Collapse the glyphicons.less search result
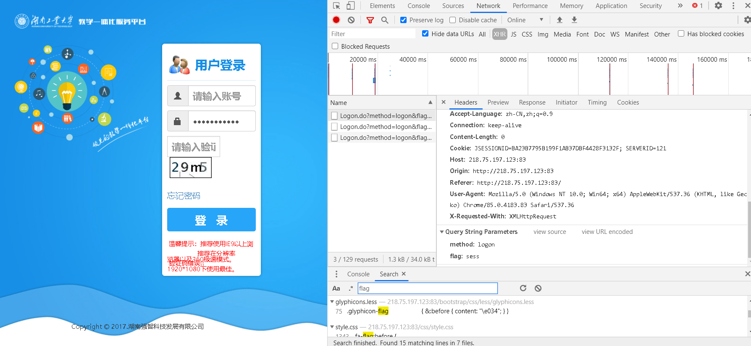Image resolution: width=751 pixels, height=346 pixels. [332, 301]
